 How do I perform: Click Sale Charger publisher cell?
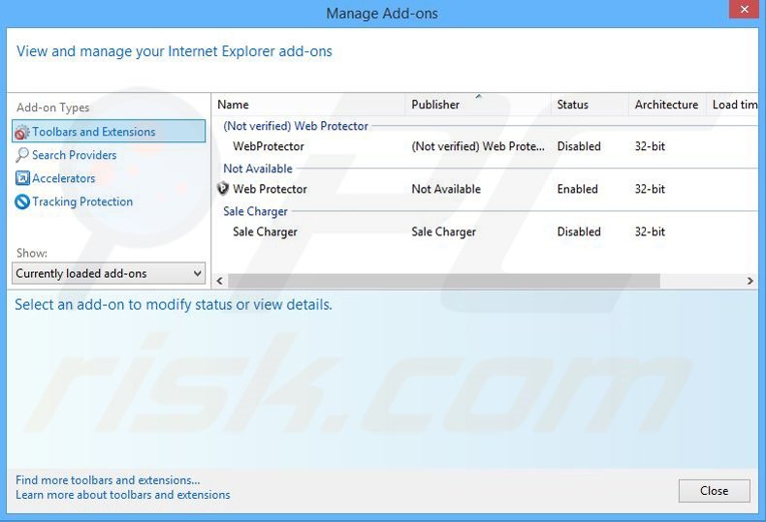coord(443,231)
